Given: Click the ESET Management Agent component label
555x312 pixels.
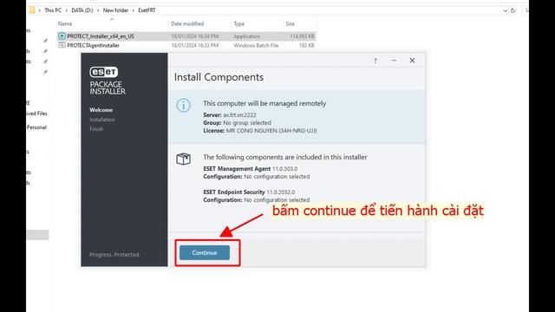Looking at the screenshot, I should click(x=237, y=169).
